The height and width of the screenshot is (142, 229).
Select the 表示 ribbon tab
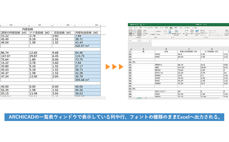(x=171, y=28)
